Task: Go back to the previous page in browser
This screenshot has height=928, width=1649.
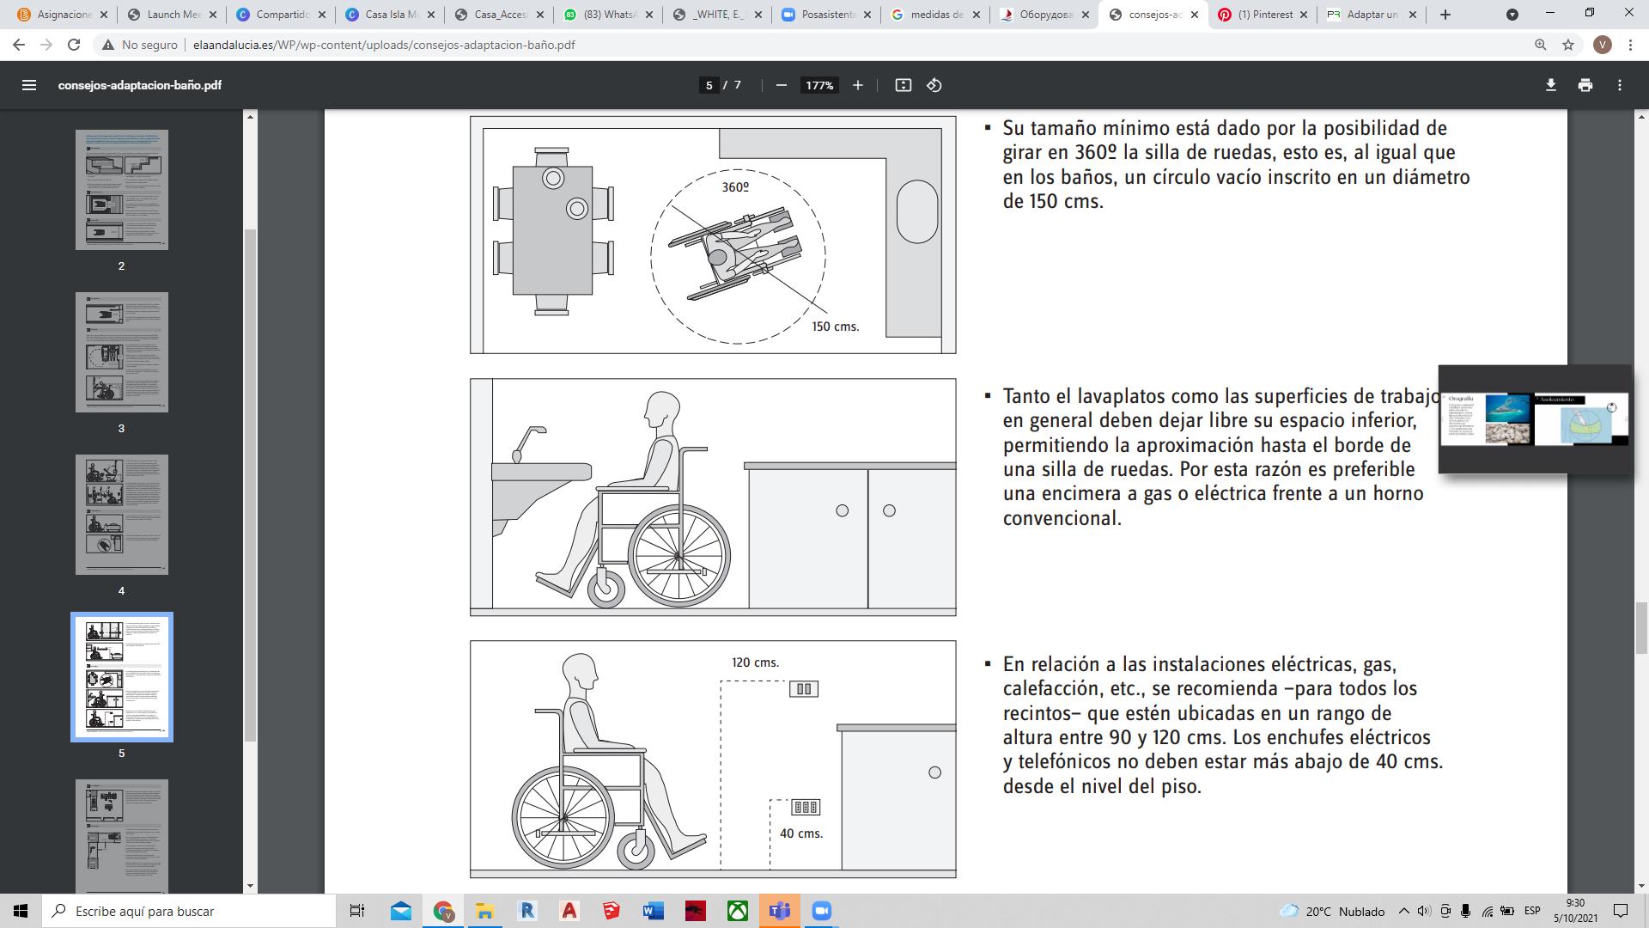Action: click(19, 45)
